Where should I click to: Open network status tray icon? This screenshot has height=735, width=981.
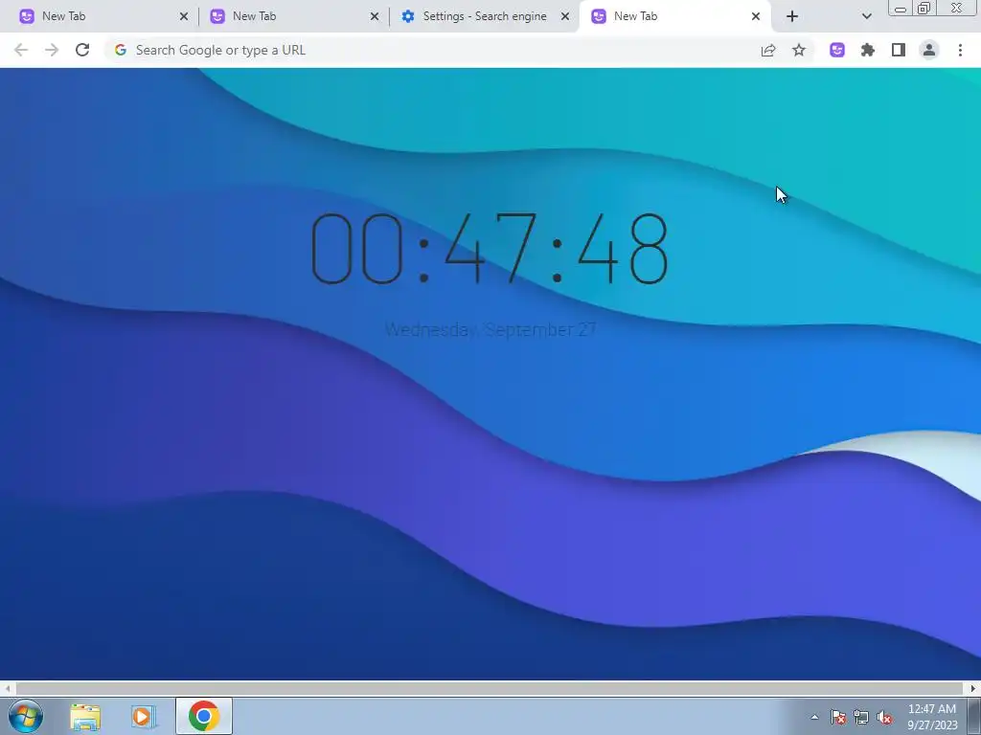tap(861, 717)
